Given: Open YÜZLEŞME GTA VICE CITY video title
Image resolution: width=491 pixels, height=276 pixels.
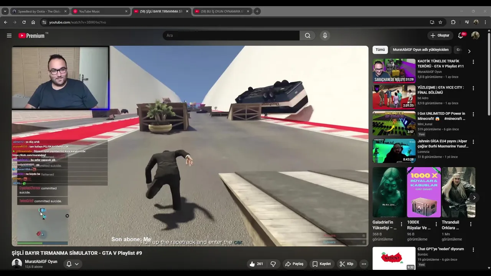Looking at the screenshot, I should tap(441, 90).
